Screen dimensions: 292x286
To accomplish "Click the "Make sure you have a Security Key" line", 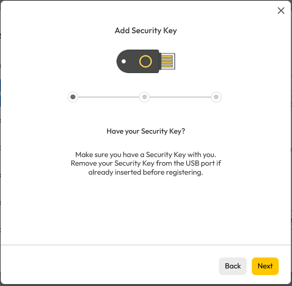I will pos(146,154).
